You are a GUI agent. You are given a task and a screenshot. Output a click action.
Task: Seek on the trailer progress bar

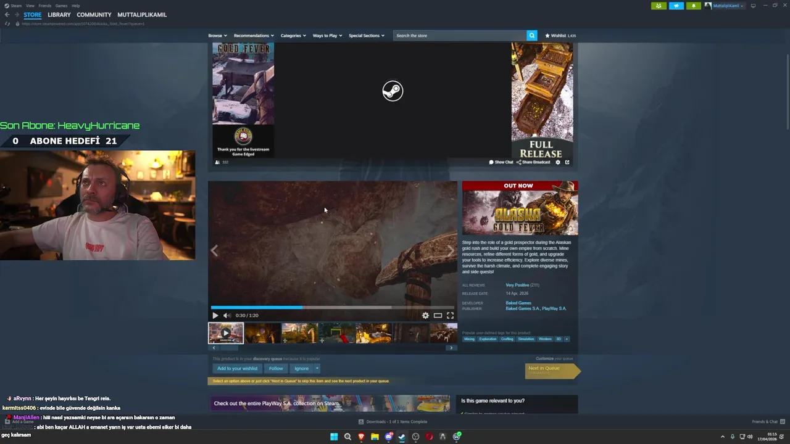tap(333, 307)
